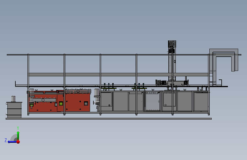
Task: Select the gantry motor atop the vertical column
Action: point(172,44)
